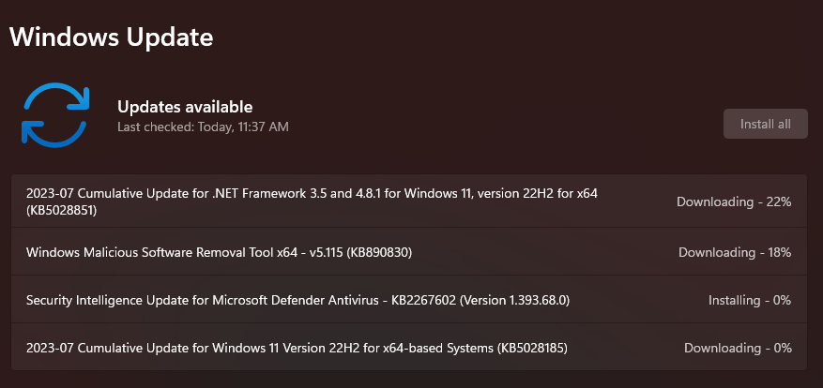Click the Downloading - 18% status
This screenshot has width=823, height=388.
click(735, 252)
